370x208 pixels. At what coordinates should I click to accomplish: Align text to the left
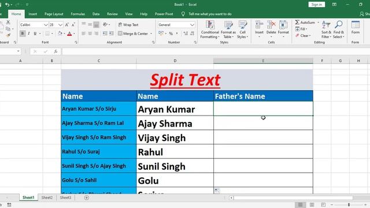tap(83, 34)
